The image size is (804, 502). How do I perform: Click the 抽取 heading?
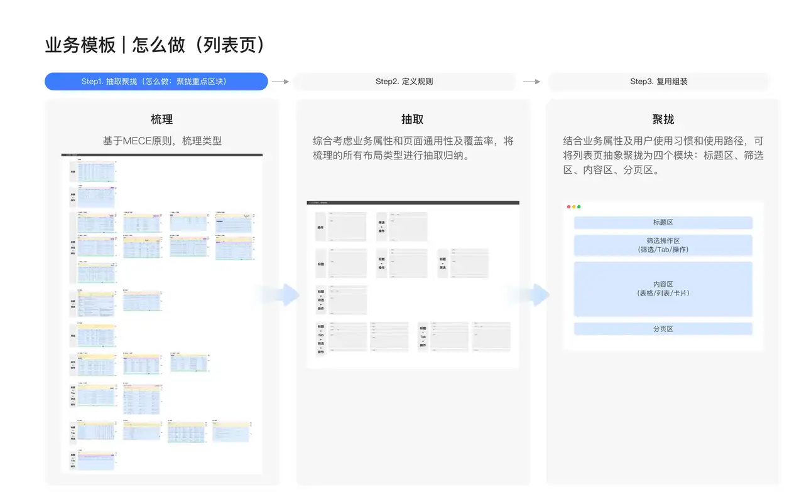[x=413, y=119]
